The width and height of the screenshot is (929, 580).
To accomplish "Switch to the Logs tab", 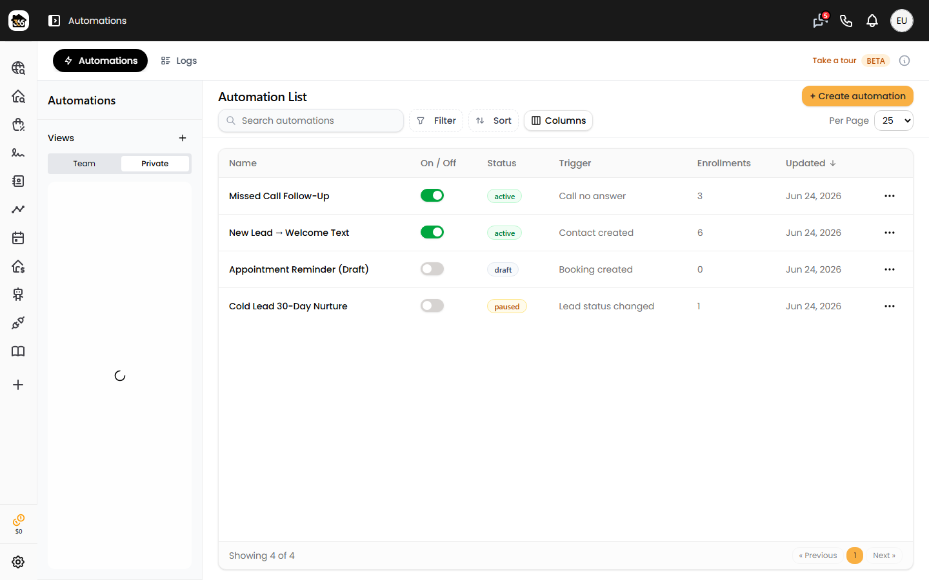I will pos(179,61).
